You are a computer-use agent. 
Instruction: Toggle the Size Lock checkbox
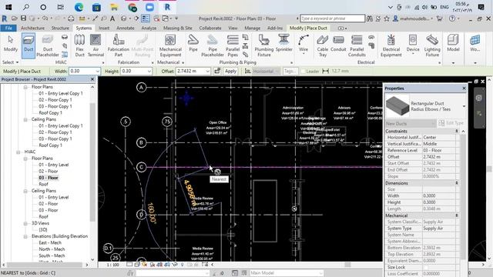pyautogui.click(x=426, y=267)
